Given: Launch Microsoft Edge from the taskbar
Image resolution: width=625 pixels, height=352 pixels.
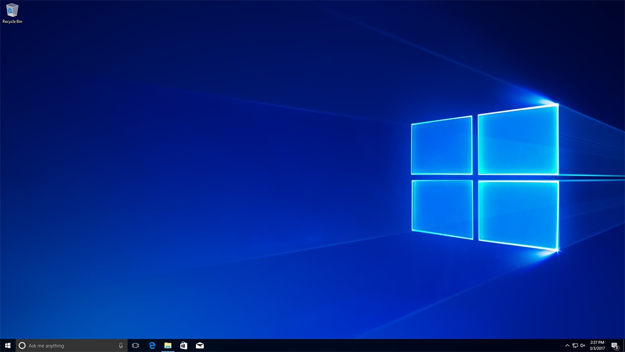Looking at the screenshot, I should pyautogui.click(x=152, y=345).
